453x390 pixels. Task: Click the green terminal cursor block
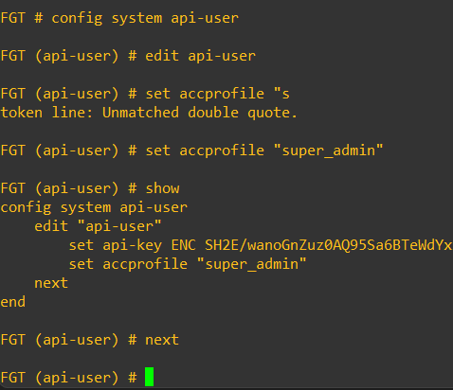[149, 377]
